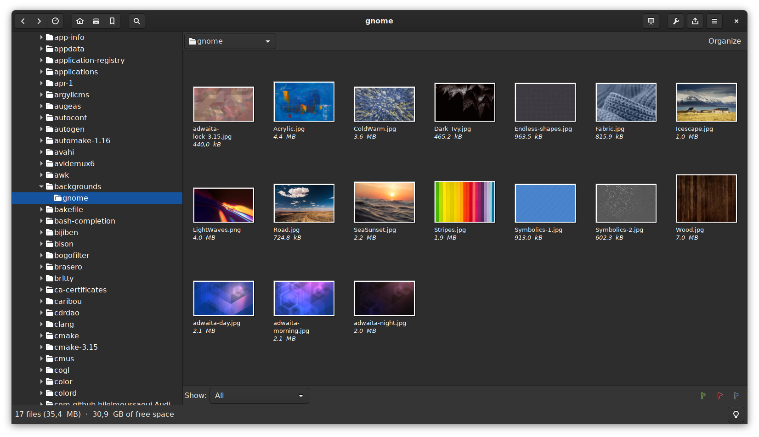Open the history clock button
Viewport: 759px width, 437px height.
pos(56,21)
